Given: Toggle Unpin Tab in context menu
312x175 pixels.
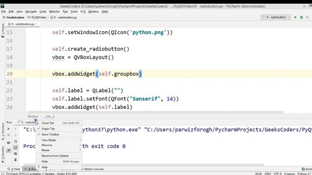Looking at the screenshot, I should [59, 129].
